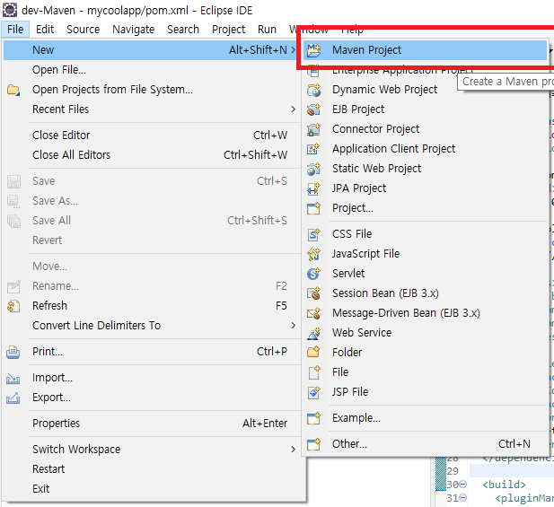This screenshot has height=507, width=554.
Task: Click the Static Web Project icon
Action: [x=313, y=169]
